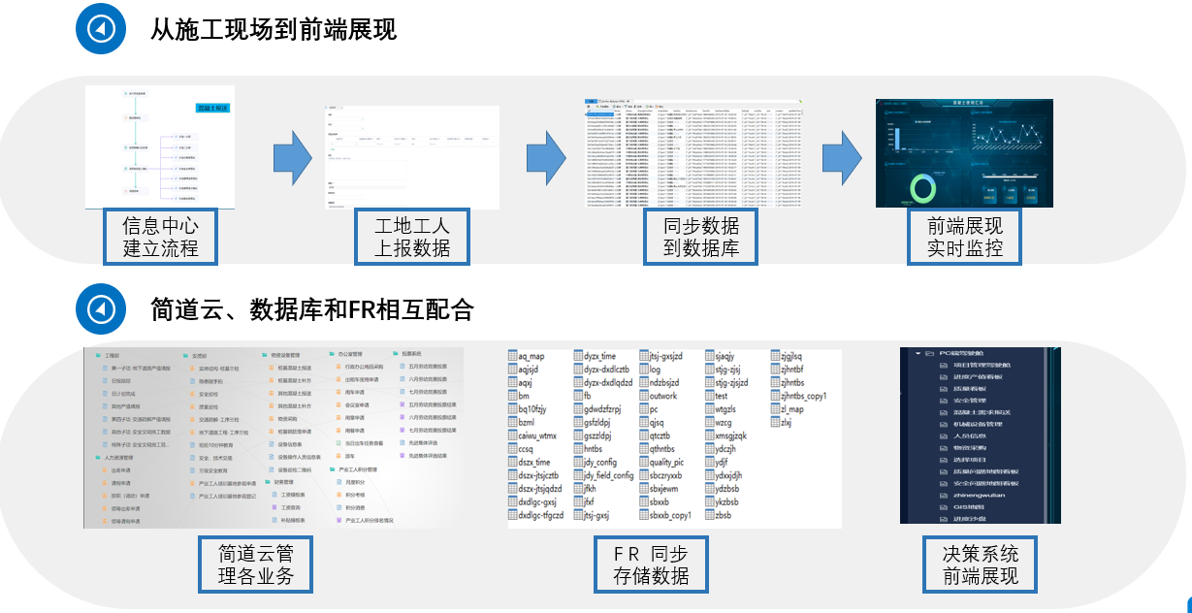Click the 决策系统前端展现 caption box
The width and height of the screenshot is (1192, 613).
coord(981,565)
